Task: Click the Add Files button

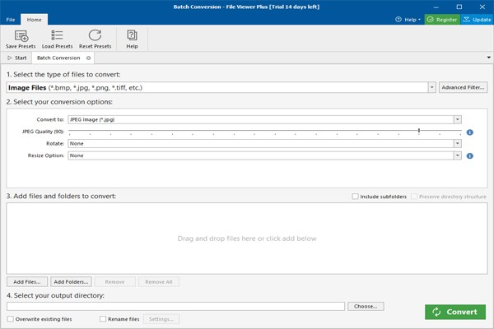Action: [x=27, y=282]
